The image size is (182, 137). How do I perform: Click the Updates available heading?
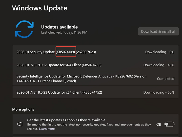(x=59, y=27)
